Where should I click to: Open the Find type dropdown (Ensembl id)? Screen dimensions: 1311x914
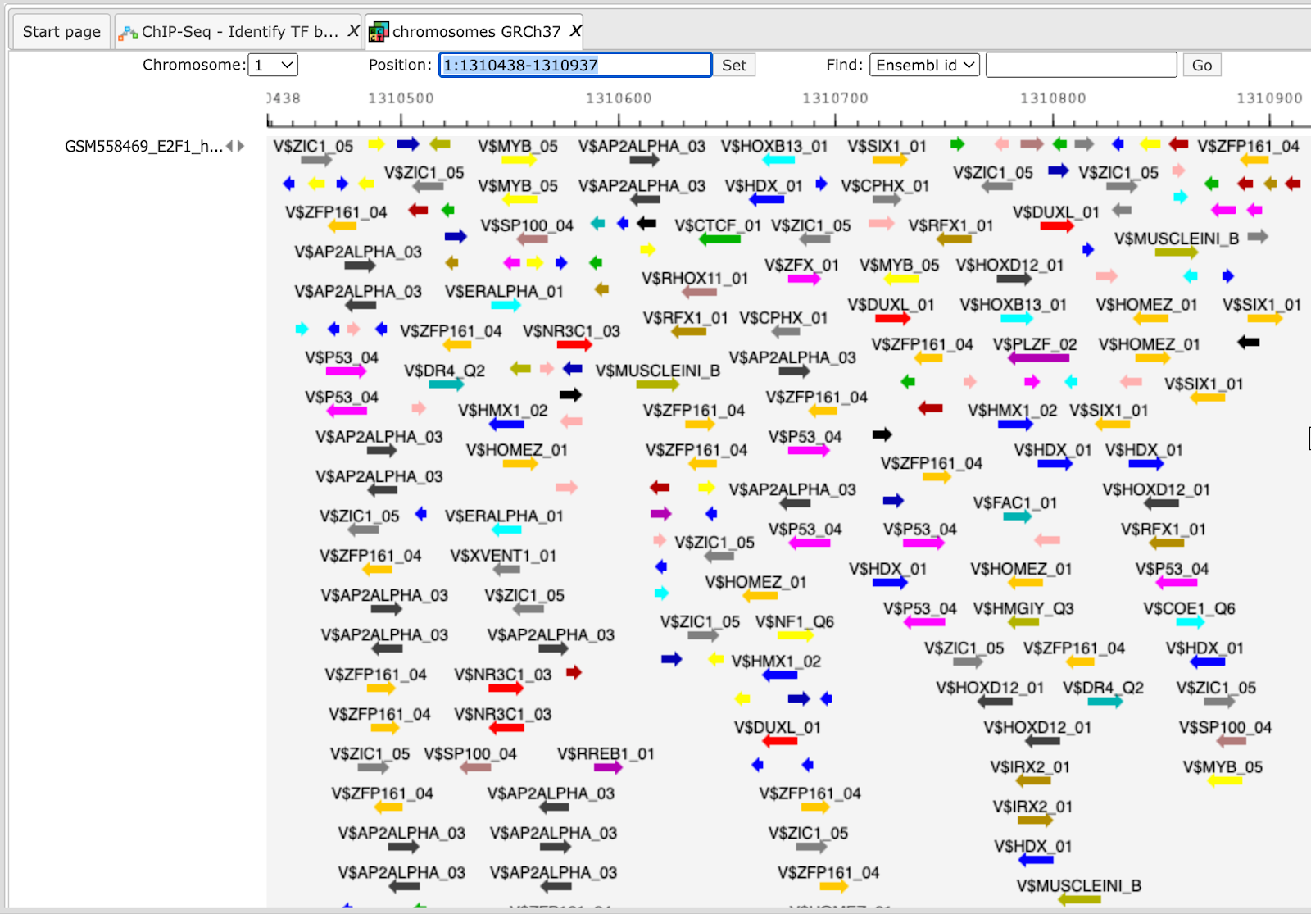click(925, 65)
